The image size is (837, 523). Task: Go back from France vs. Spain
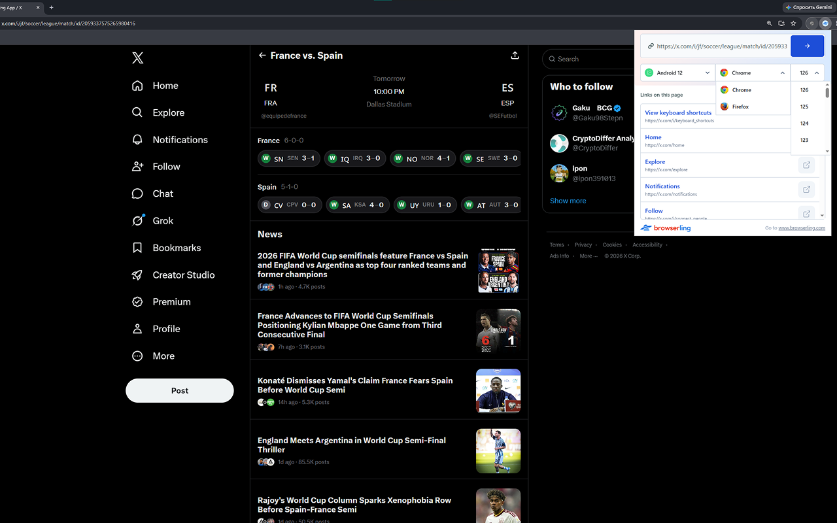click(262, 56)
